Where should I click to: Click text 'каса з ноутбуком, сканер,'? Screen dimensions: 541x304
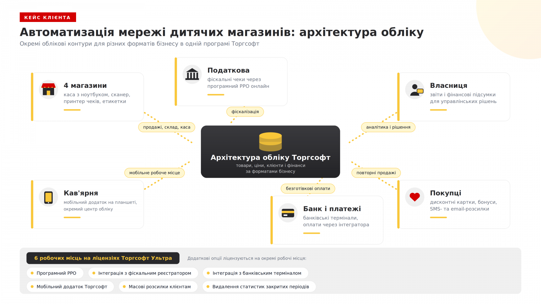97,95
